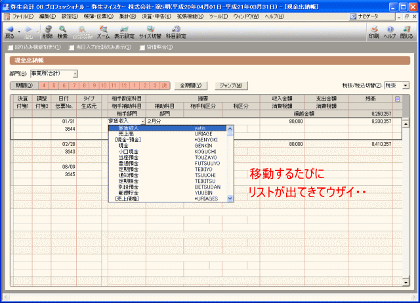This screenshot has height=303, width=420.
Task: Click the 日付 column header
Action: coord(64,99)
